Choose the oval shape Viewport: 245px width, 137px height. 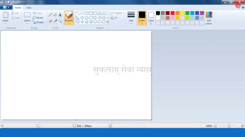[x=87, y=13]
